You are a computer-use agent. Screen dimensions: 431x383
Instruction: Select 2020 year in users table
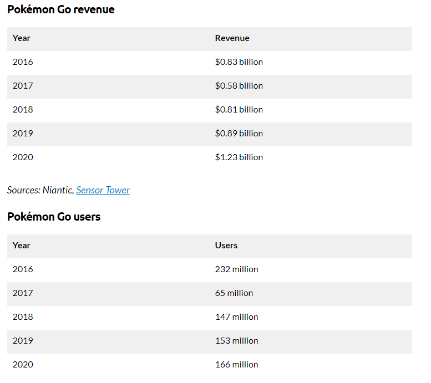23,365
